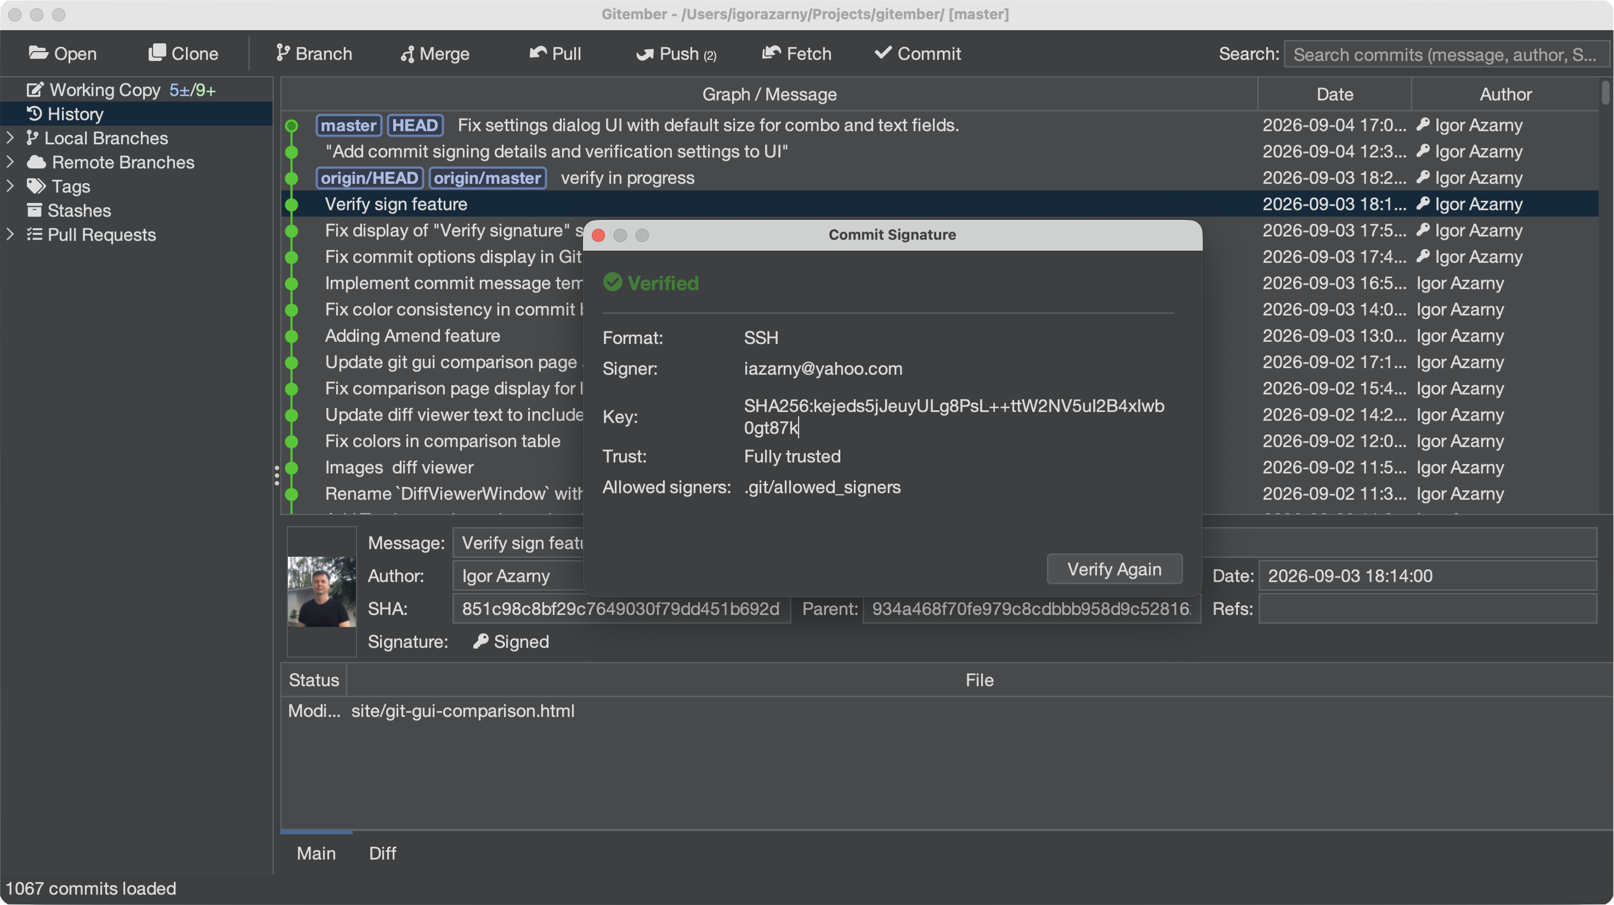Close the Commit Signature dialog
1614x905 pixels.
point(598,235)
